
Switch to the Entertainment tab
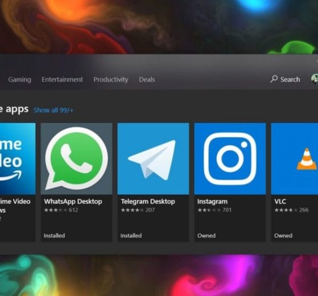tap(62, 79)
